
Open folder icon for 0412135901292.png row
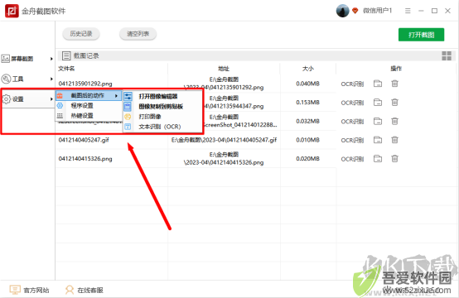(x=378, y=84)
